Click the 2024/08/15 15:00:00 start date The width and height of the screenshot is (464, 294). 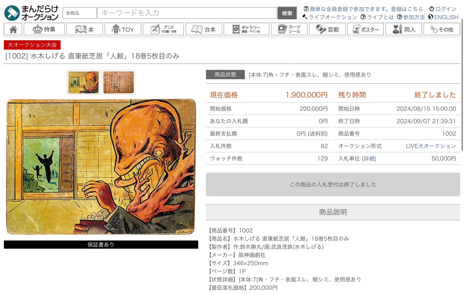point(426,109)
